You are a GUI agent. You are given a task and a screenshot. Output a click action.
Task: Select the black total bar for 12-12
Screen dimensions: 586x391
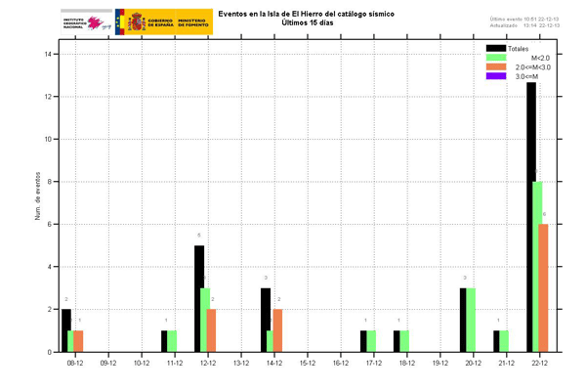tap(199, 298)
